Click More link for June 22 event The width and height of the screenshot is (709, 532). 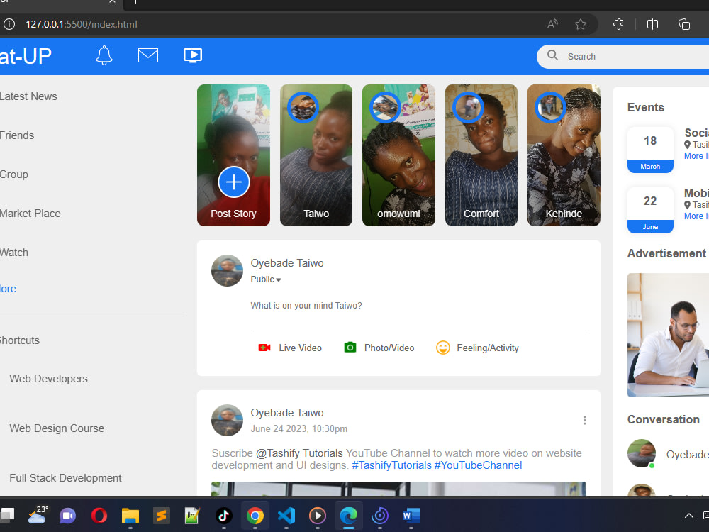(696, 216)
